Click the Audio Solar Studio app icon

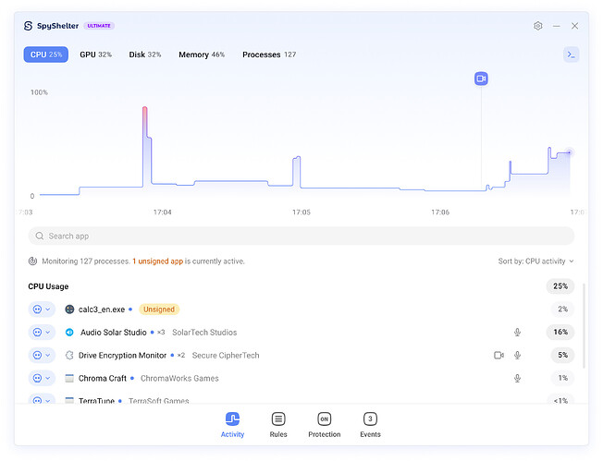[69, 333]
